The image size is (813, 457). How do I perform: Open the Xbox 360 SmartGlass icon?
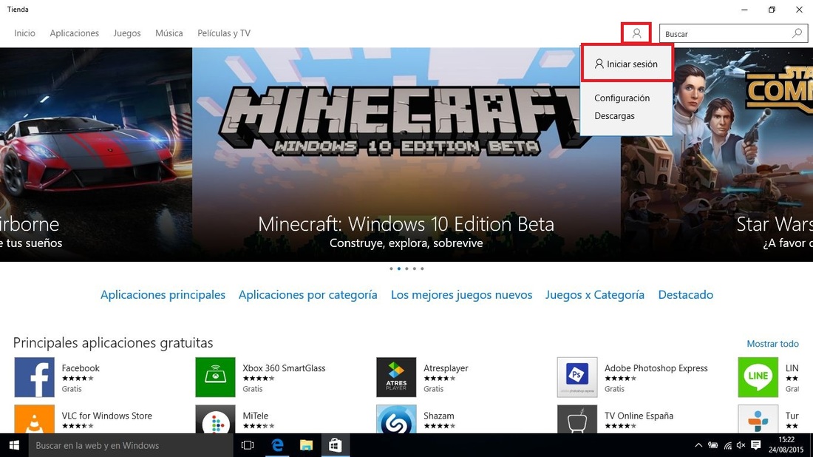(x=215, y=377)
